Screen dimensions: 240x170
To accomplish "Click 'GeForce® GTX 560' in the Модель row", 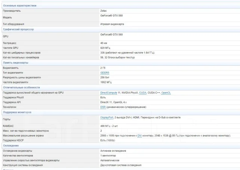I will [111, 16].
